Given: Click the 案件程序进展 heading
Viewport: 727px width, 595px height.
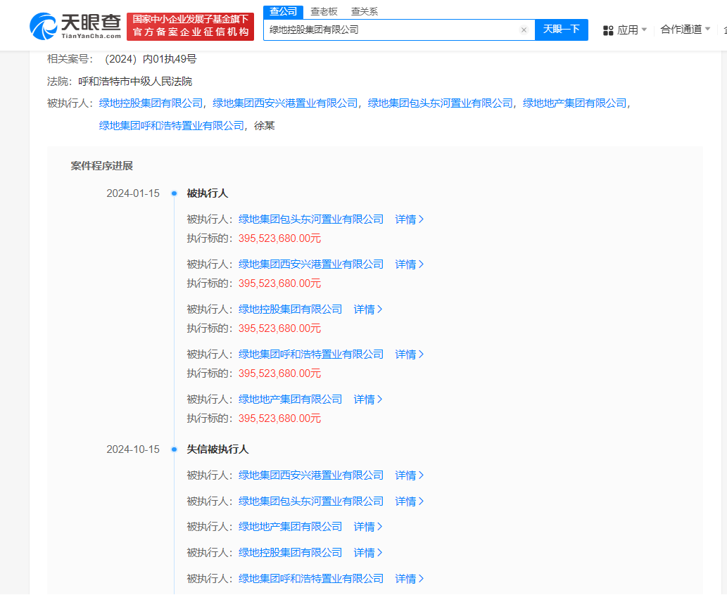Looking at the screenshot, I should pos(102,166).
